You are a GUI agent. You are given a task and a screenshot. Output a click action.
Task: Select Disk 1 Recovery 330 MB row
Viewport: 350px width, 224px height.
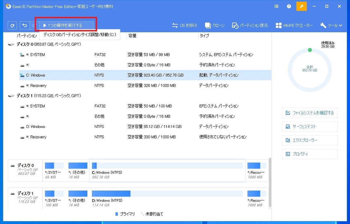click(x=145, y=137)
